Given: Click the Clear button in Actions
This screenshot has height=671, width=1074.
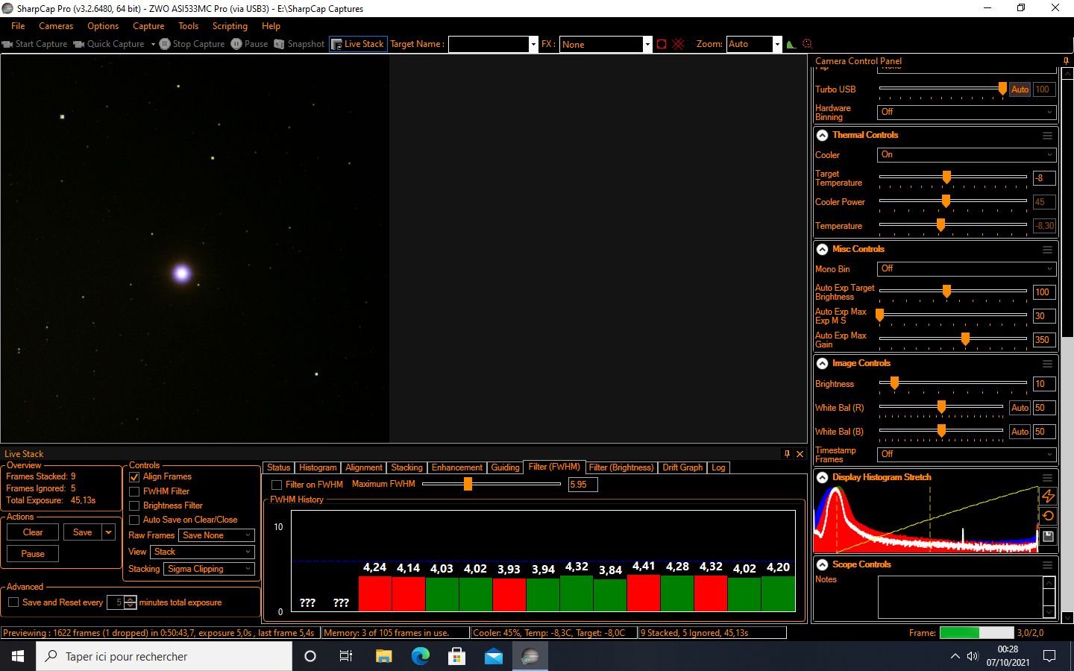Looking at the screenshot, I should pyautogui.click(x=33, y=532).
